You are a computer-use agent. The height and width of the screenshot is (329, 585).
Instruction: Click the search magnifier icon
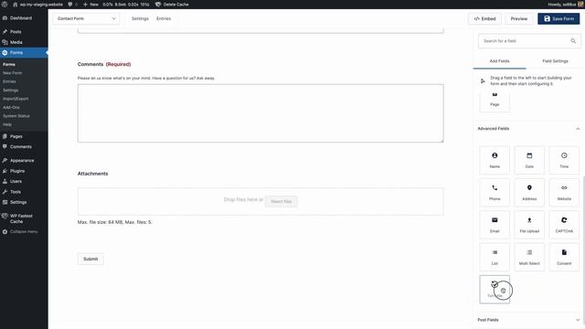573,41
